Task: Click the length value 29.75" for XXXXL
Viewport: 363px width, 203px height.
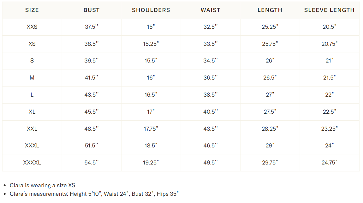Action: click(270, 163)
